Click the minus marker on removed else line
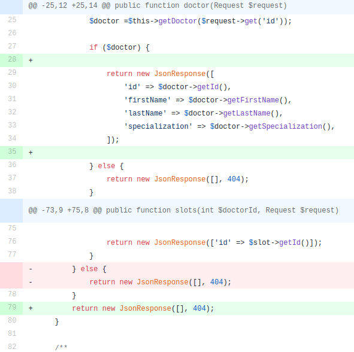354x352 pixels. [x=31, y=269]
